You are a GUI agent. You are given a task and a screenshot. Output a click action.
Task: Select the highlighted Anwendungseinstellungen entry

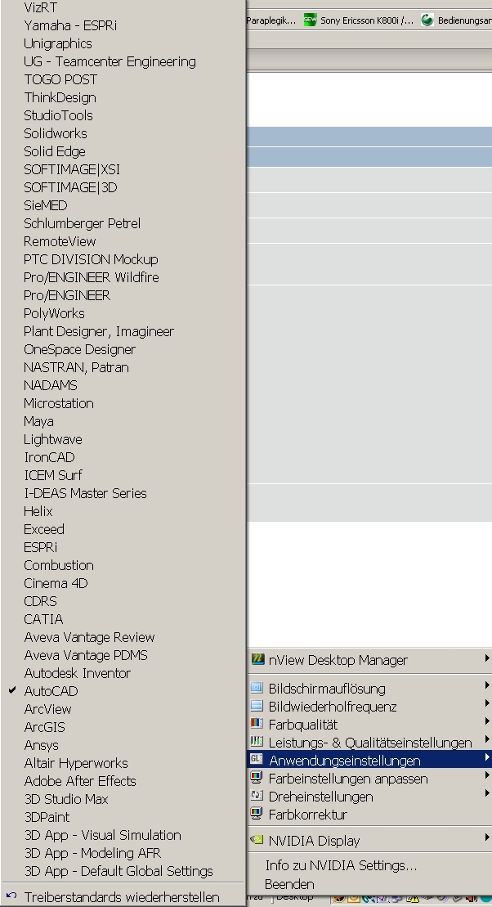pos(370,761)
